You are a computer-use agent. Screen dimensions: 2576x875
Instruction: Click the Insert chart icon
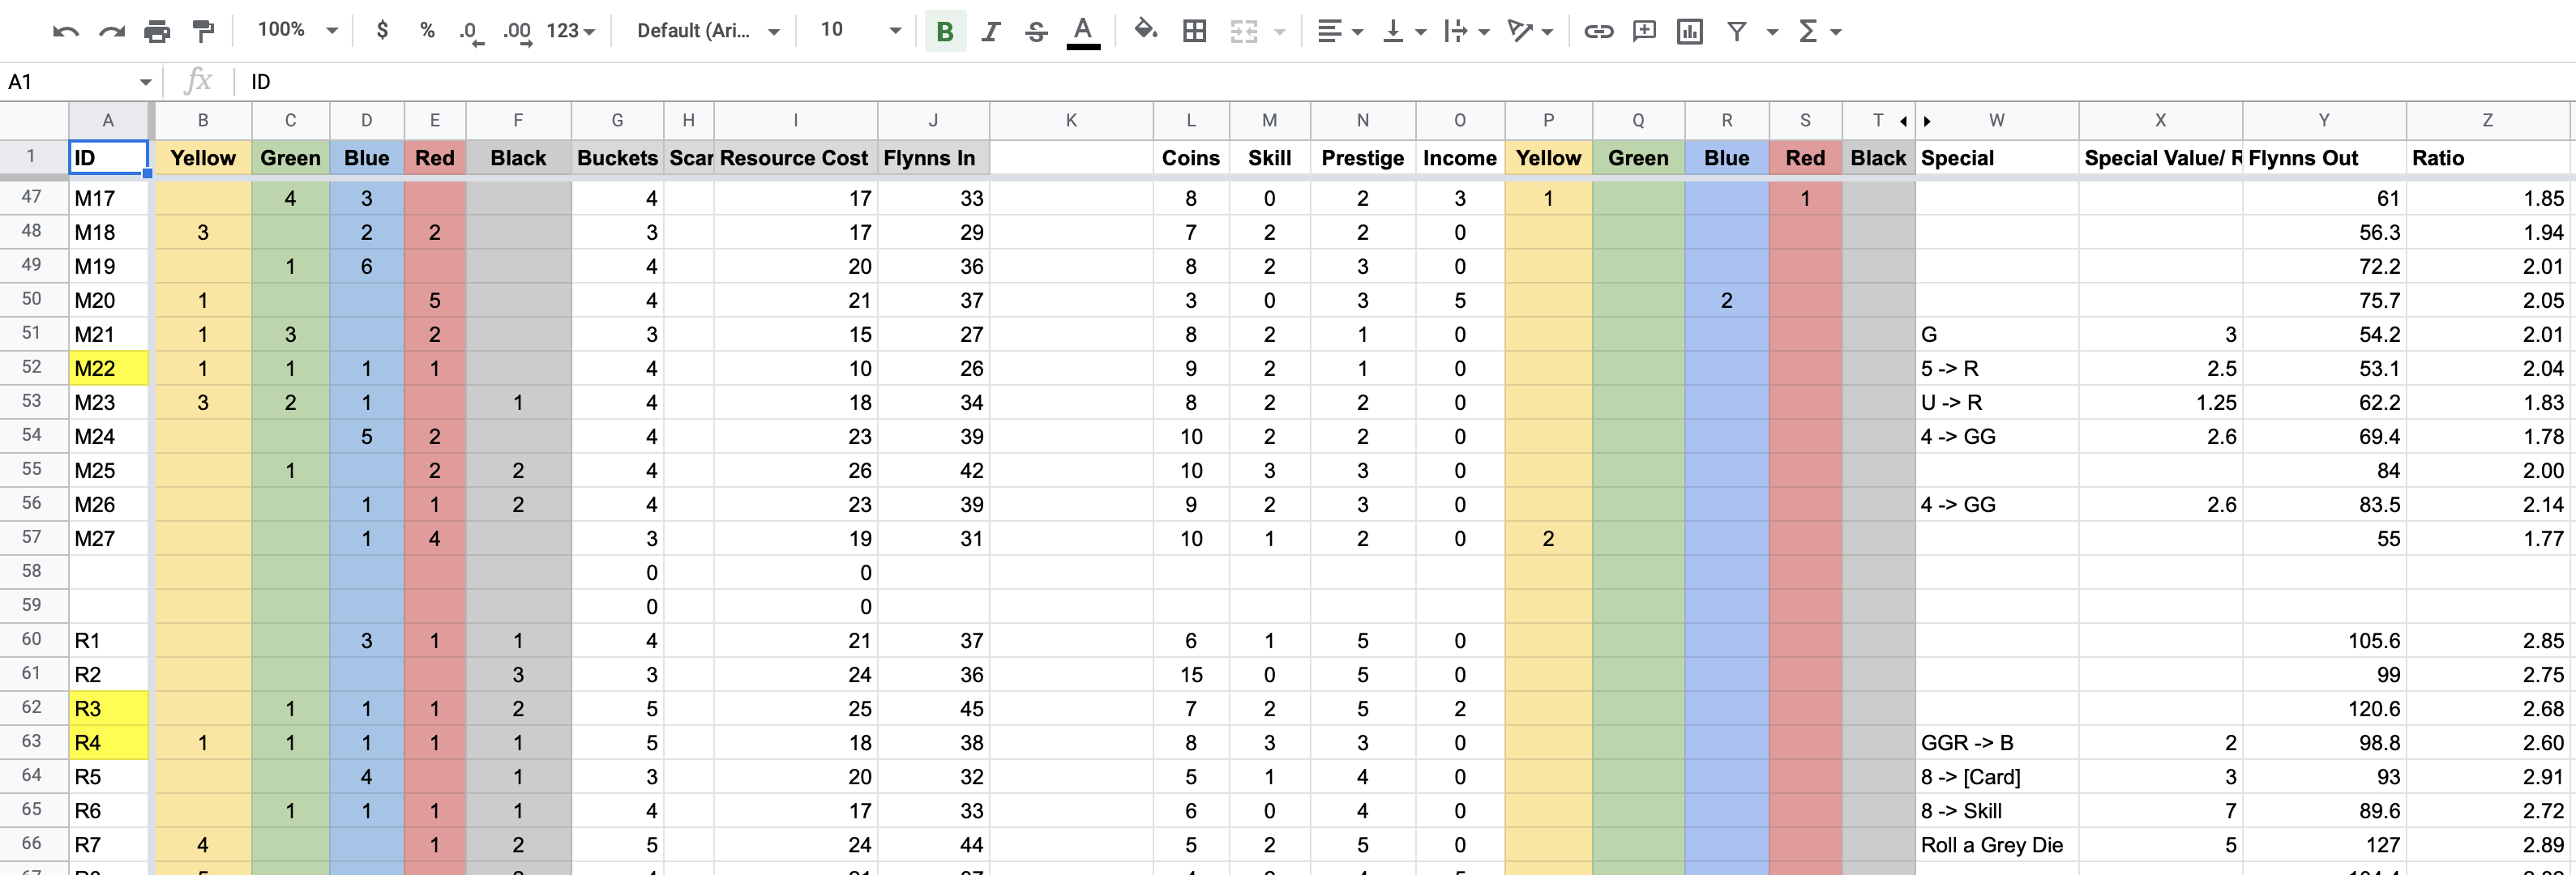pos(1690,31)
